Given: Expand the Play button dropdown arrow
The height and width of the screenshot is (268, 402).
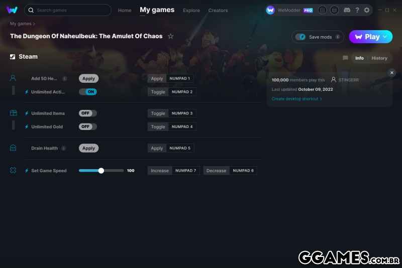Looking at the screenshot, I should [385, 37].
